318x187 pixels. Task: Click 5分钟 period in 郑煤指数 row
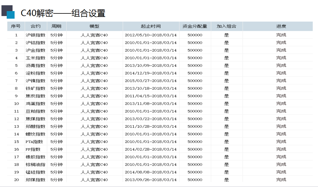[57, 180]
